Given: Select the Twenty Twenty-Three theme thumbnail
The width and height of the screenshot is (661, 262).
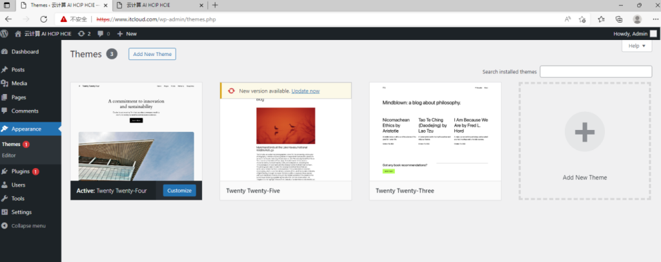Looking at the screenshot, I should 434,132.
